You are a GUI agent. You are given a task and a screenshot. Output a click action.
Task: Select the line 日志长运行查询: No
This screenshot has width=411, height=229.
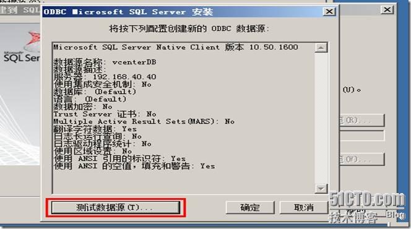coord(98,136)
